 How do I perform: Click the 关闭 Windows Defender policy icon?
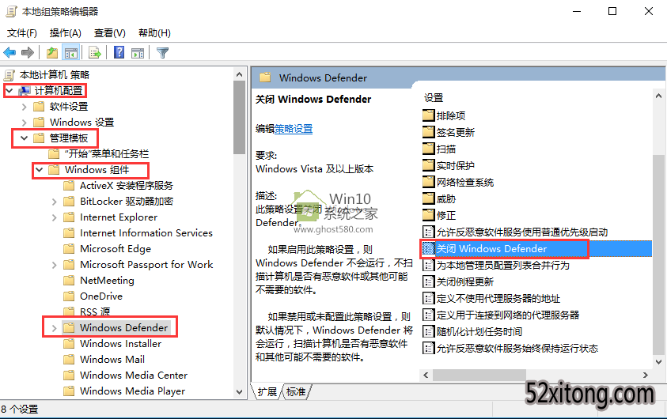click(428, 248)
